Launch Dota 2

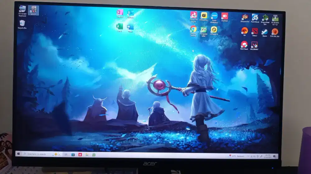tap(255, 32)
